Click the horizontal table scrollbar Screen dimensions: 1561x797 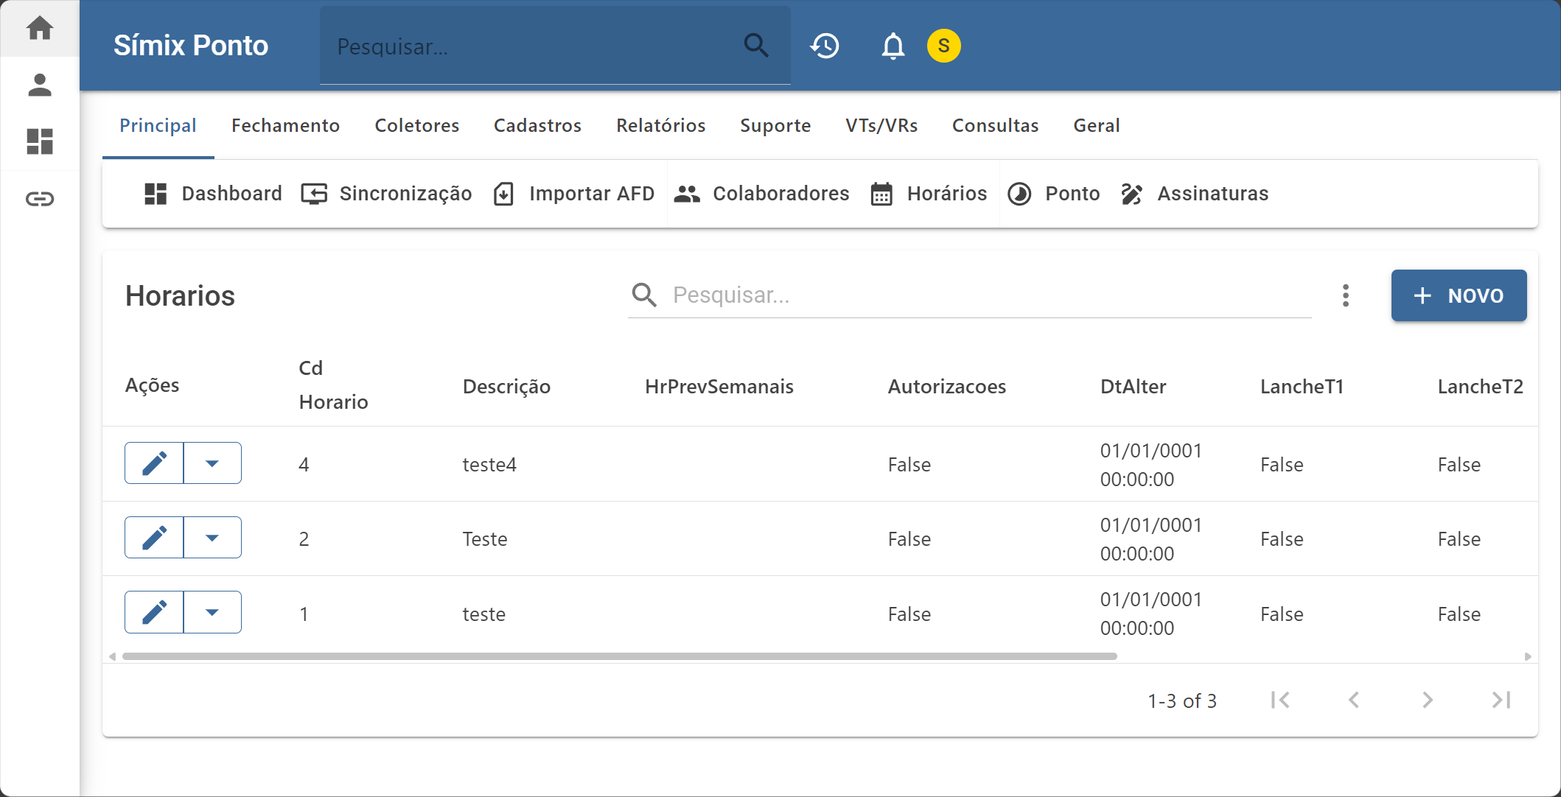[619, 656]
